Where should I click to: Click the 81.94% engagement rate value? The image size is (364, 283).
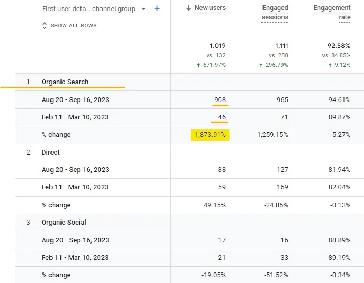coord(339,170)
